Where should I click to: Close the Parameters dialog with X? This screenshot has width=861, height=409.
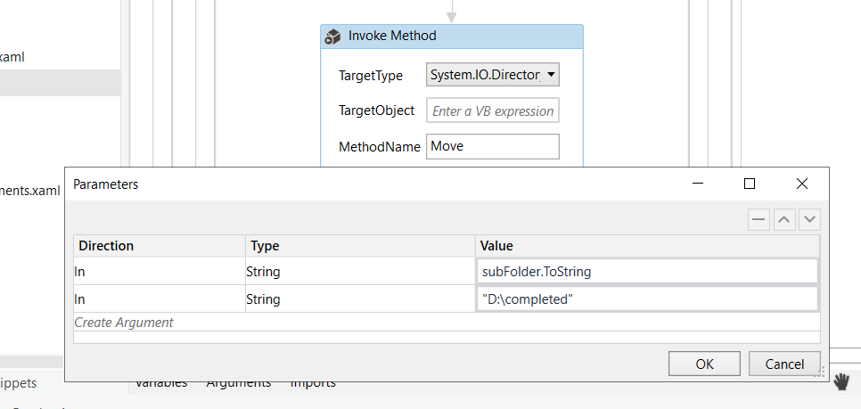pos(801,184)
